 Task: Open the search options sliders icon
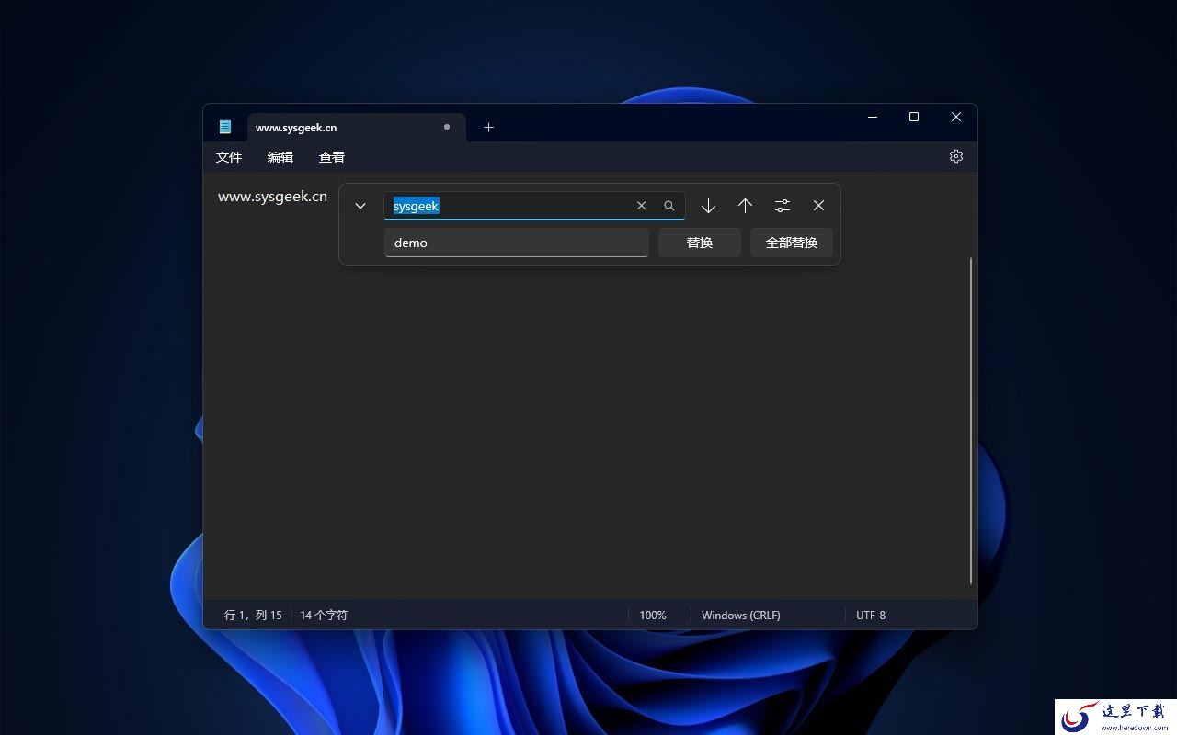(782, 206)
